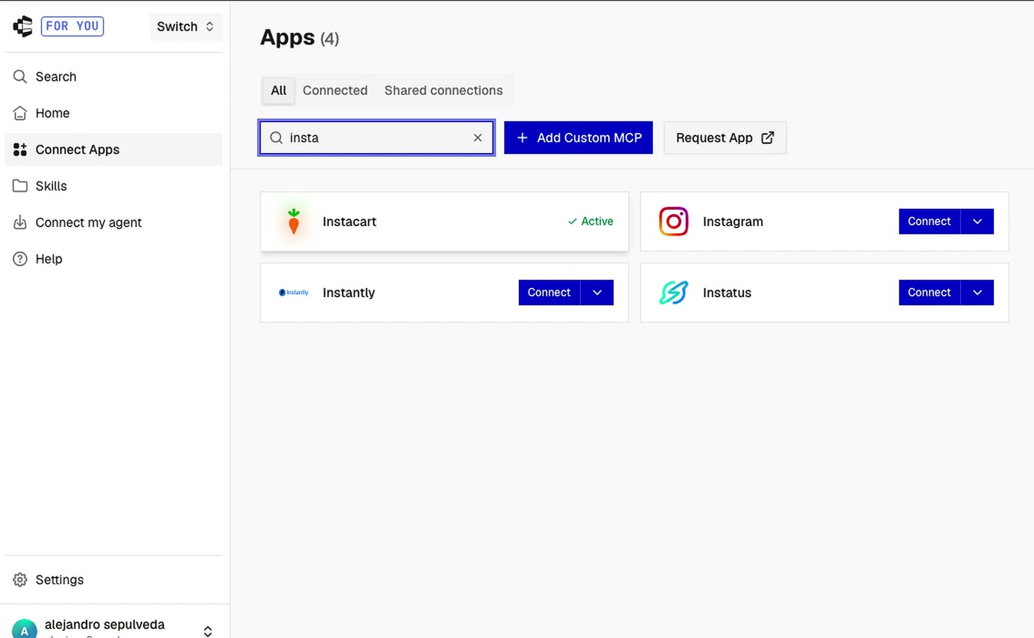Click the magnifier icon in the app search box

tap(277, 138)
